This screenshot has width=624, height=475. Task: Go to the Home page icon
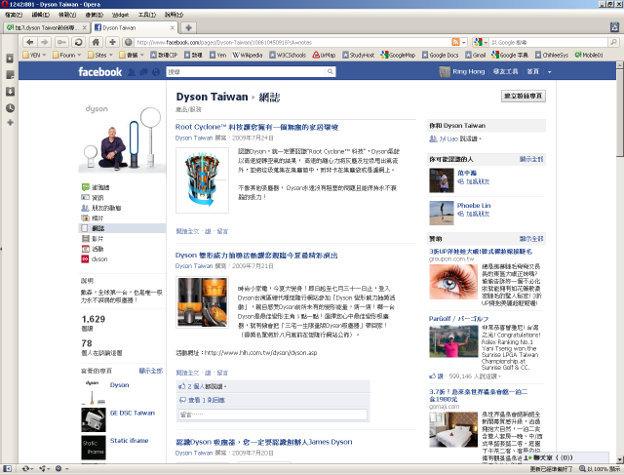tap(96, 42)
